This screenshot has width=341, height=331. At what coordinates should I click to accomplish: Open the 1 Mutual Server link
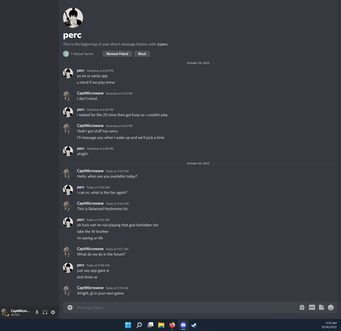[x=82, y=54]
